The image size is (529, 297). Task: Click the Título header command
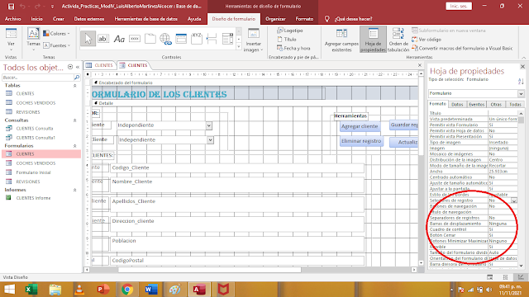pos(287,40)
